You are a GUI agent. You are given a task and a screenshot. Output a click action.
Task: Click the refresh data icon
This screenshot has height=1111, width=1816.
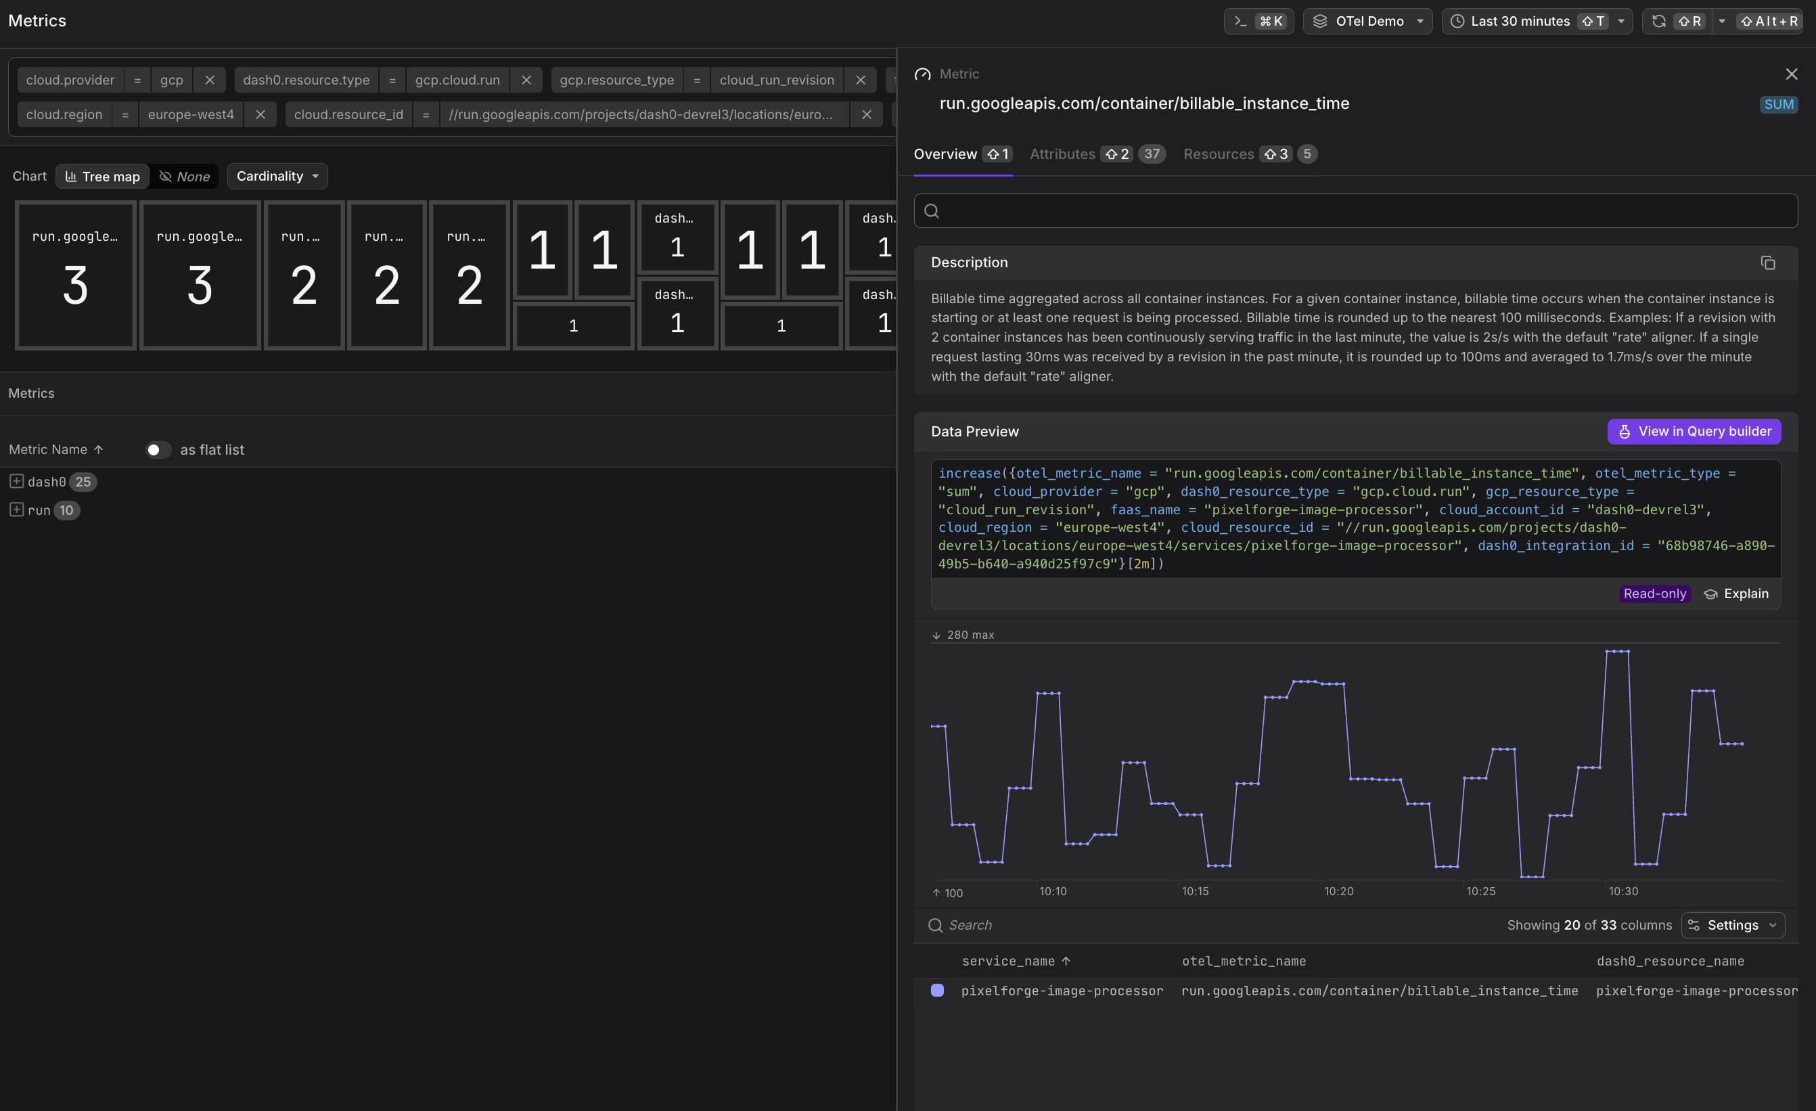tap(1658, 21)
